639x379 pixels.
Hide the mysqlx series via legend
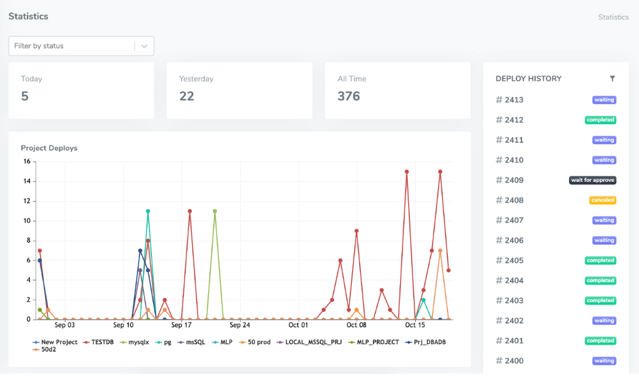[x=134, y=342]
